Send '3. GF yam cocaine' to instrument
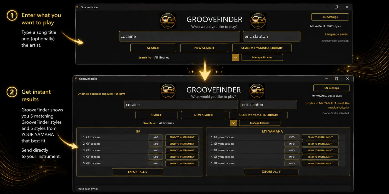389x194 pixels. pos(320,150)
